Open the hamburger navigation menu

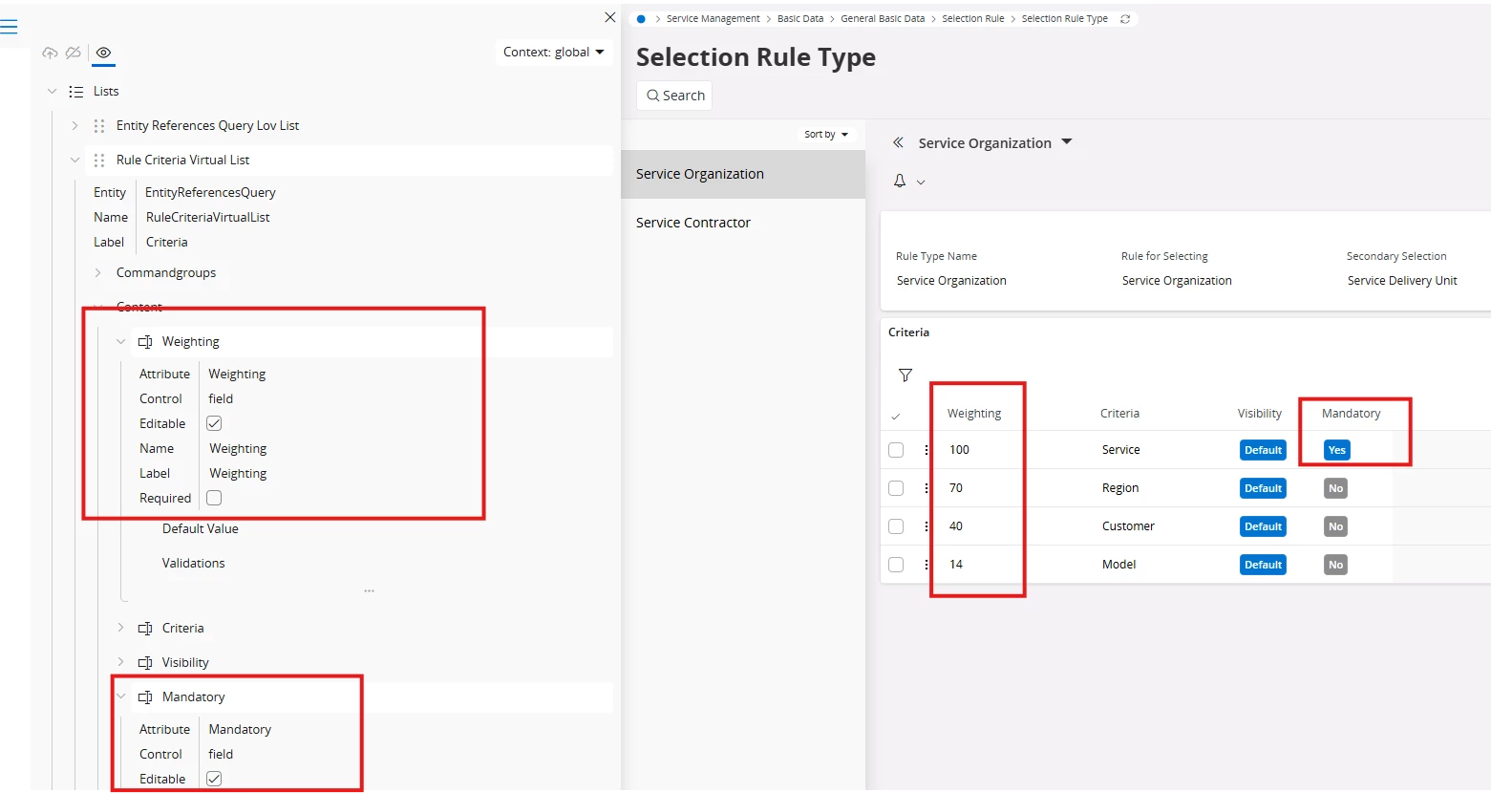tap(9, 27)
